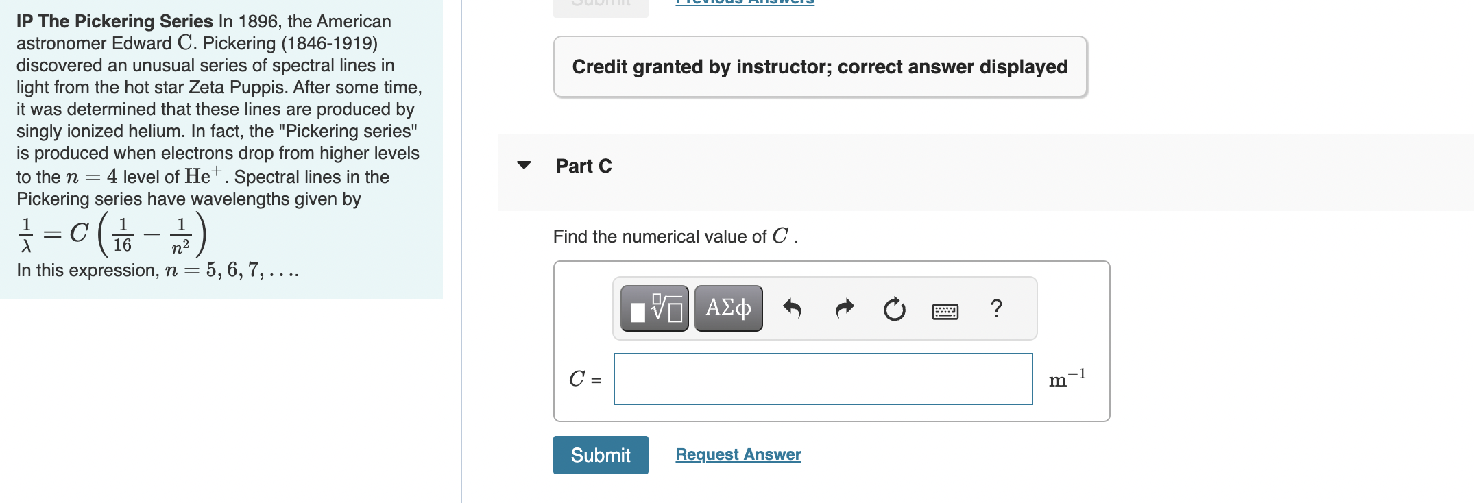Focus the C = answer input field
The width and height of the screenshot is (1474, 503).
(823, 379)
